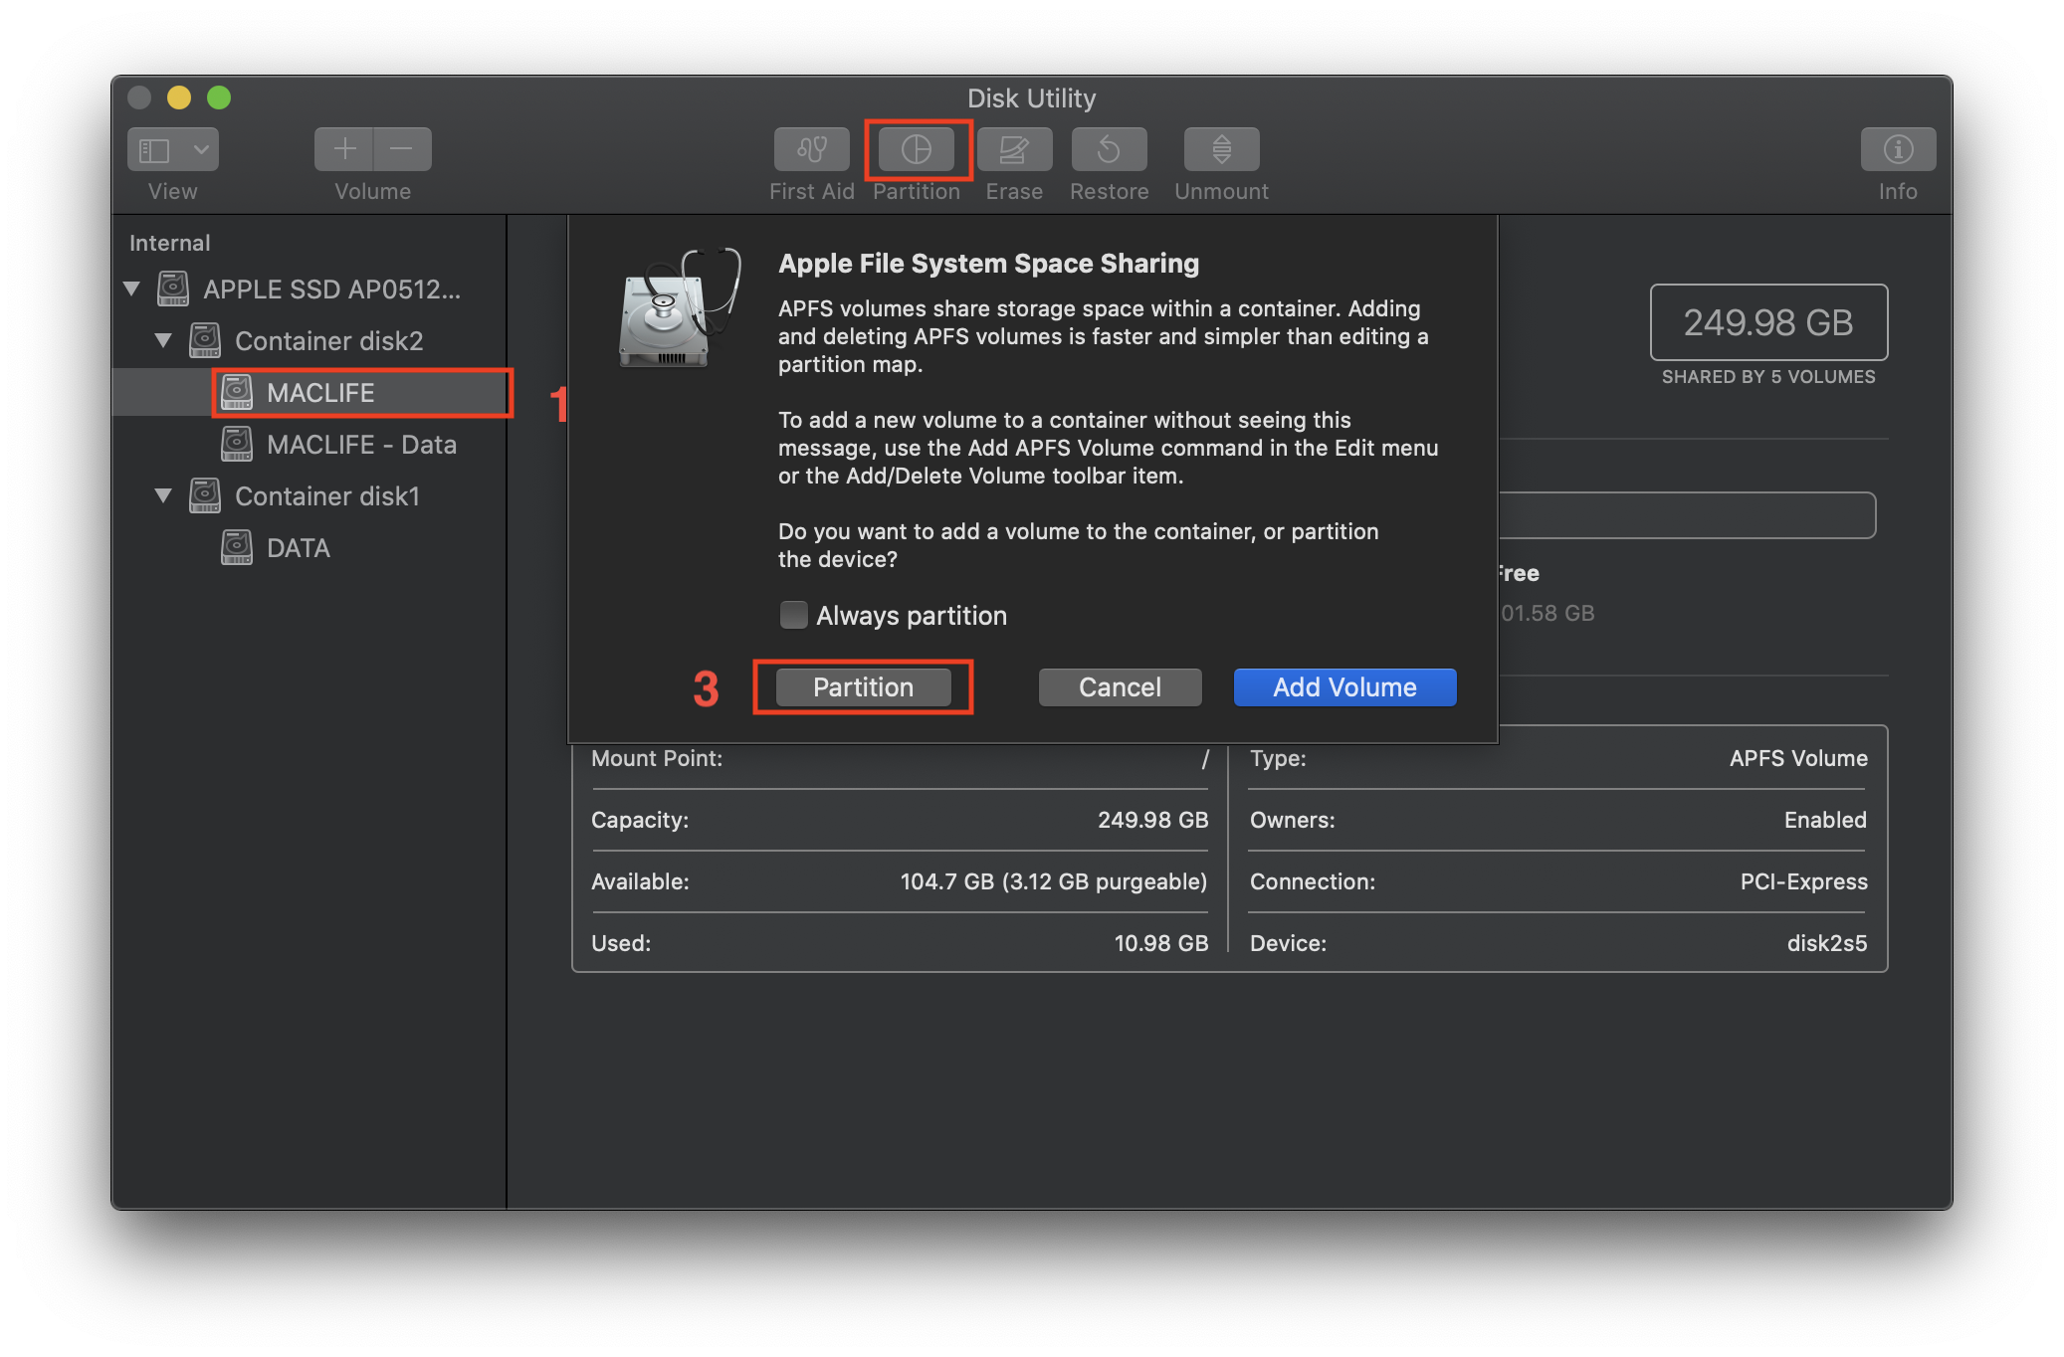This screenshot has height=1357, width=2064.
Task: Enable the Always partition checkbox
Action: pyautogui.click(x=793, y=615)
